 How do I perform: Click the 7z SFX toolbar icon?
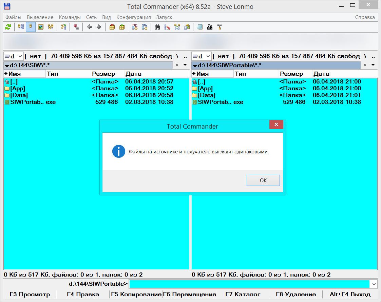(x=210, y=27)
